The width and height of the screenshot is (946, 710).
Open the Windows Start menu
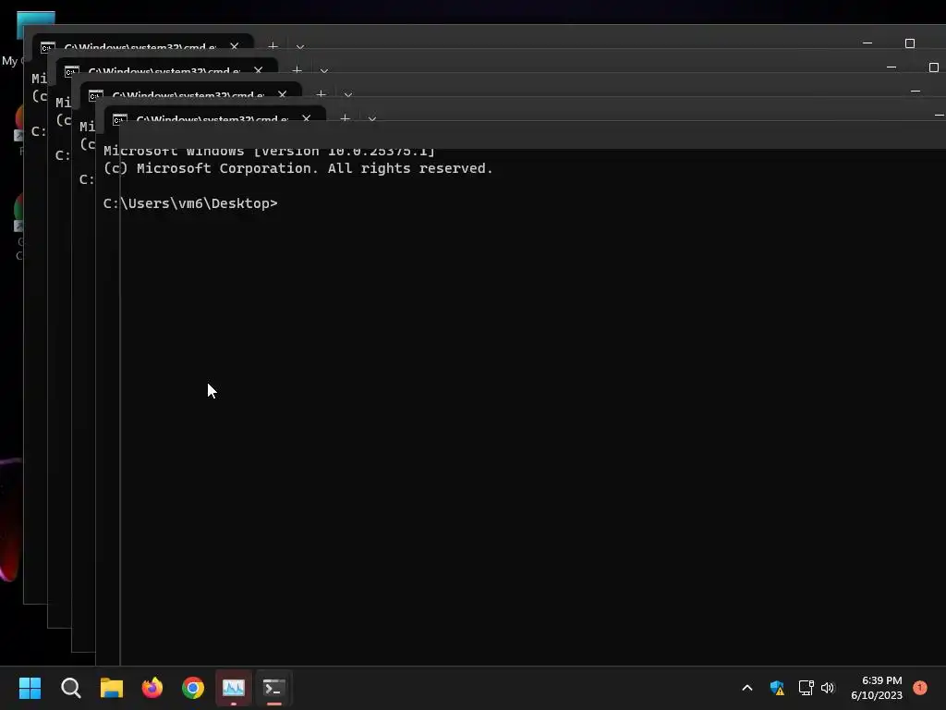tap(30, 688)
